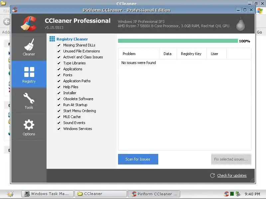The image size is (266, 199).
Task: Click the Scan for Issues button
Action: 138,159
